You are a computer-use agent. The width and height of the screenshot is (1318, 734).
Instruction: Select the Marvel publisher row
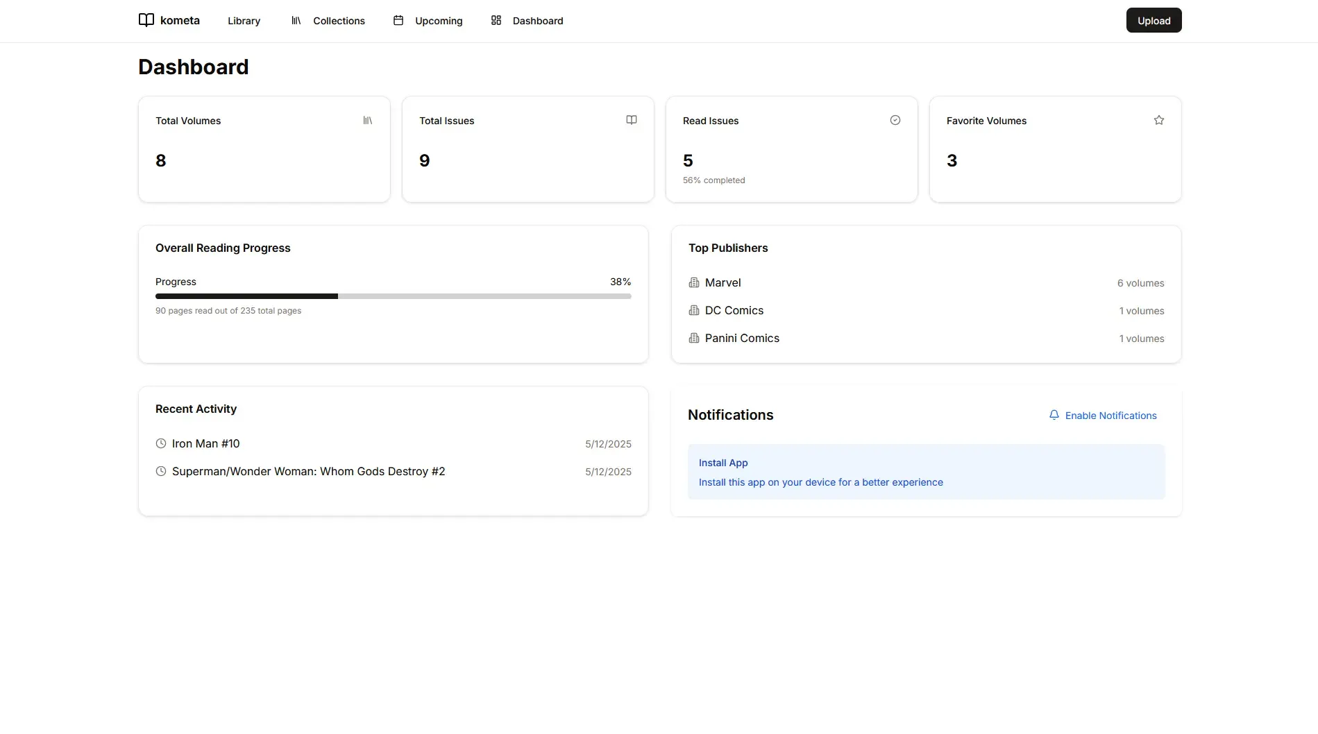coord(927,282)
